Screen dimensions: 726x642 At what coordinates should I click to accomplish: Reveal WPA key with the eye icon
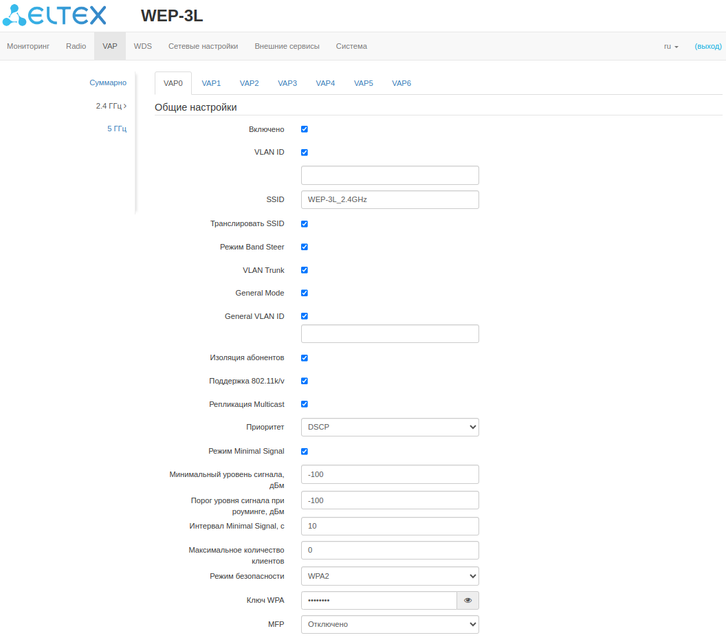(467, 600)
